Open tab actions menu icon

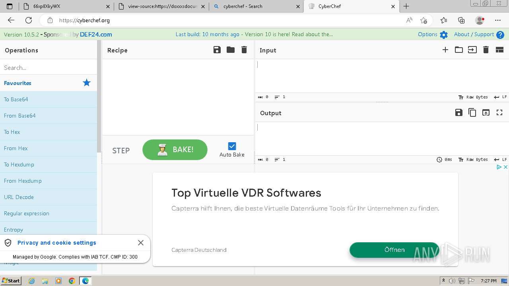click(10, 6)
